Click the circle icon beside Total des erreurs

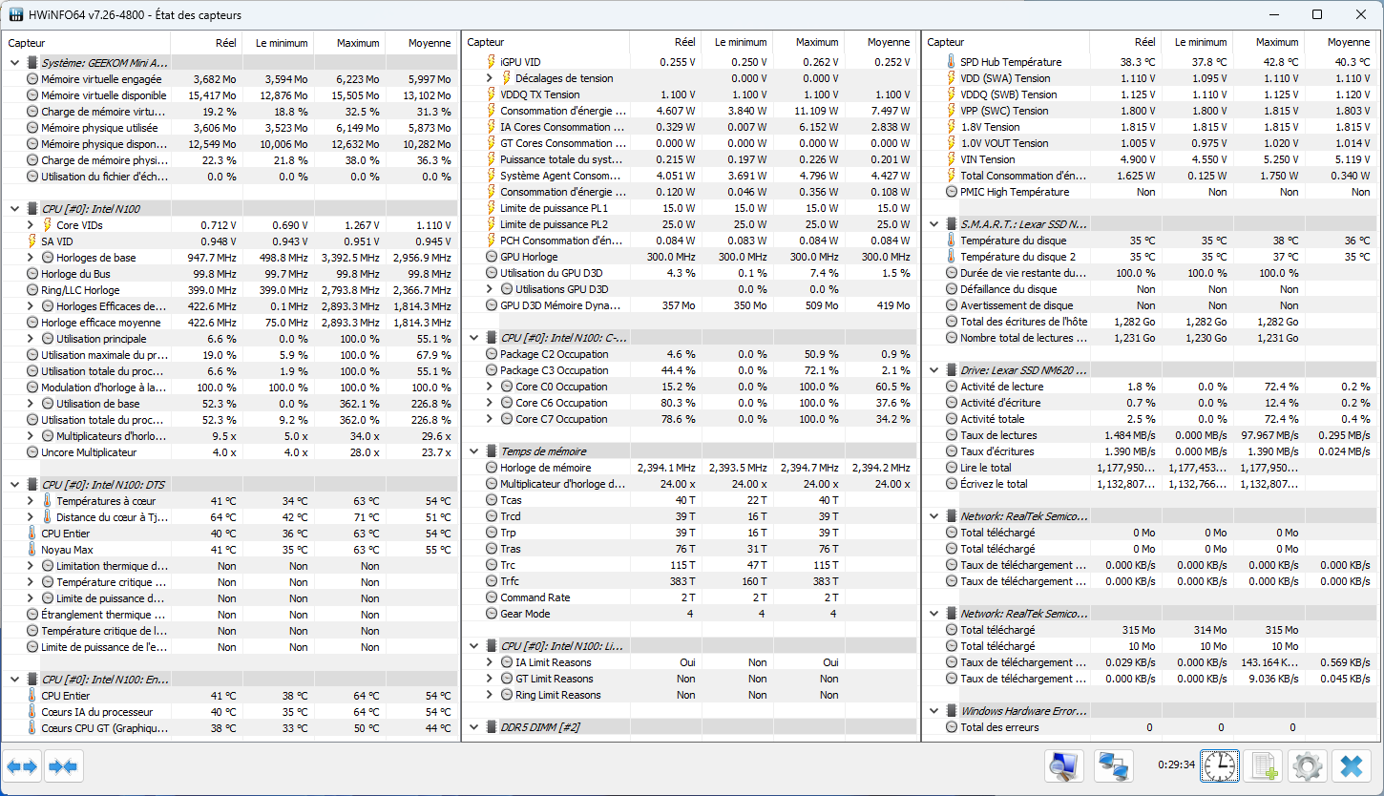tap(951, 727)
